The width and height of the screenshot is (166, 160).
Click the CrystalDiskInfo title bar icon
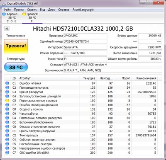(x=4, y=4)
